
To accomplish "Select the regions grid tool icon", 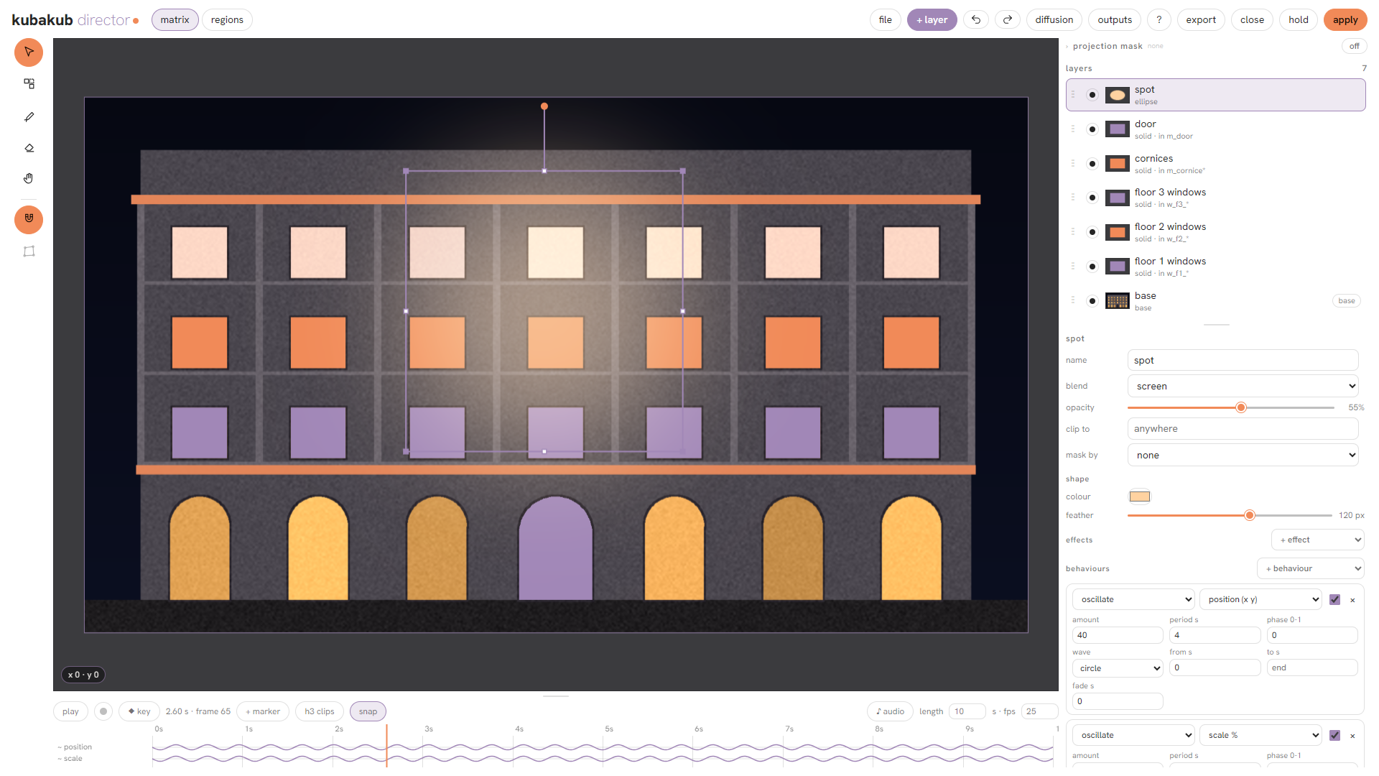I will [x=29, y=84].
